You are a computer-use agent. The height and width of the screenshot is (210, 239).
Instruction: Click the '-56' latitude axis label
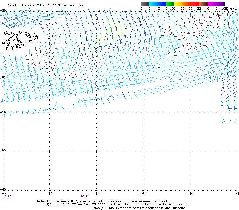[x=3, y=112]
